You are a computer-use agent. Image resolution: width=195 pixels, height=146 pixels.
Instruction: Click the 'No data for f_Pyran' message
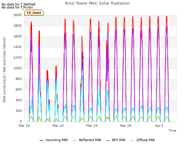[17, 7]
